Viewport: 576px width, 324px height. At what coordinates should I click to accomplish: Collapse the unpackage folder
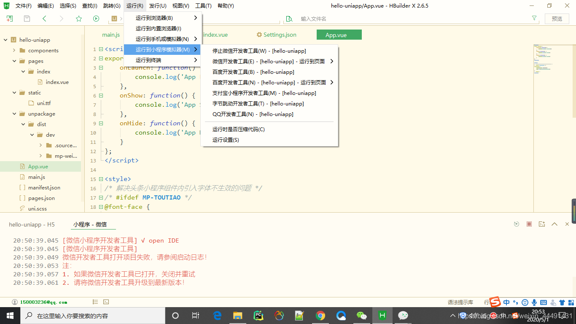pos(14,114)
